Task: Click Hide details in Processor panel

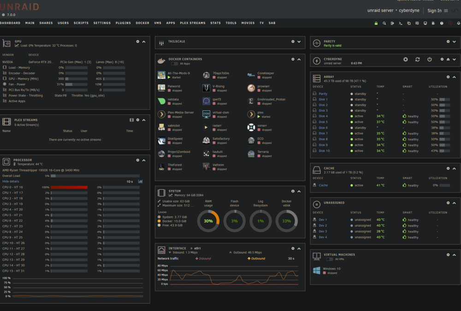Action: (11, 181)
